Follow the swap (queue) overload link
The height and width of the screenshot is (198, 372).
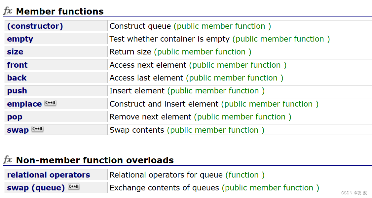point(36,187)
